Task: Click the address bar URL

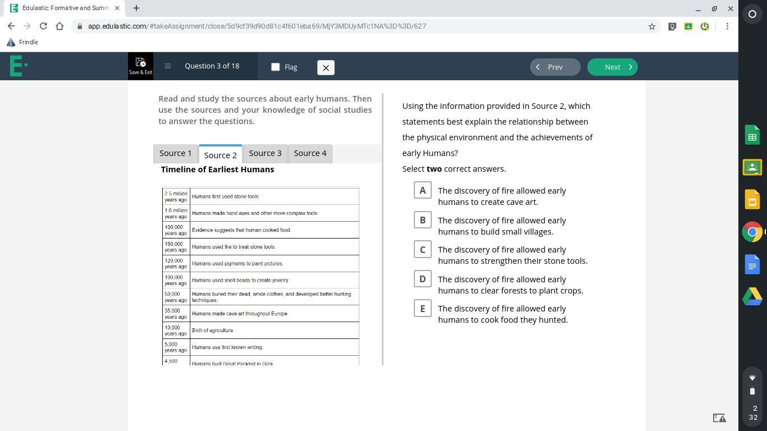Action: click(257, 26)
